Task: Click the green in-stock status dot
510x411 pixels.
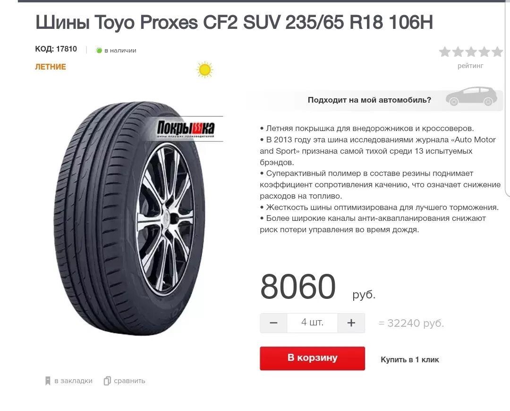Action: coord(99,51)
